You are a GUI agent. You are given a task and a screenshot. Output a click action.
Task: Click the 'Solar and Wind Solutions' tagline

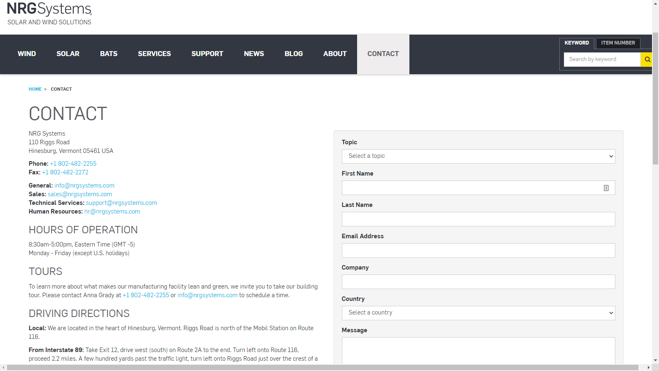coord(49,22)
